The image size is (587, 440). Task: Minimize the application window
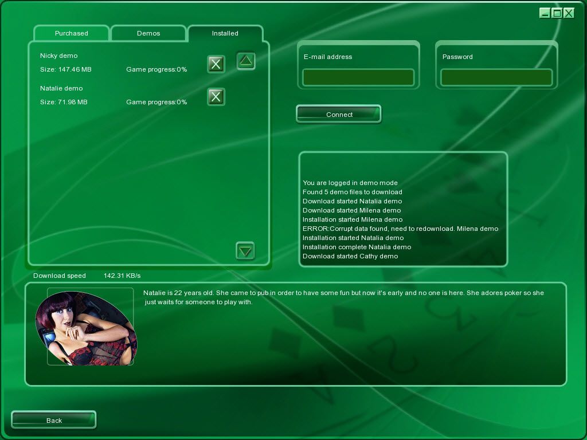pyautogui.click(x=545, y=13)
